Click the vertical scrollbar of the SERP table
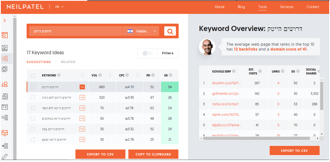 coord(321,96)
